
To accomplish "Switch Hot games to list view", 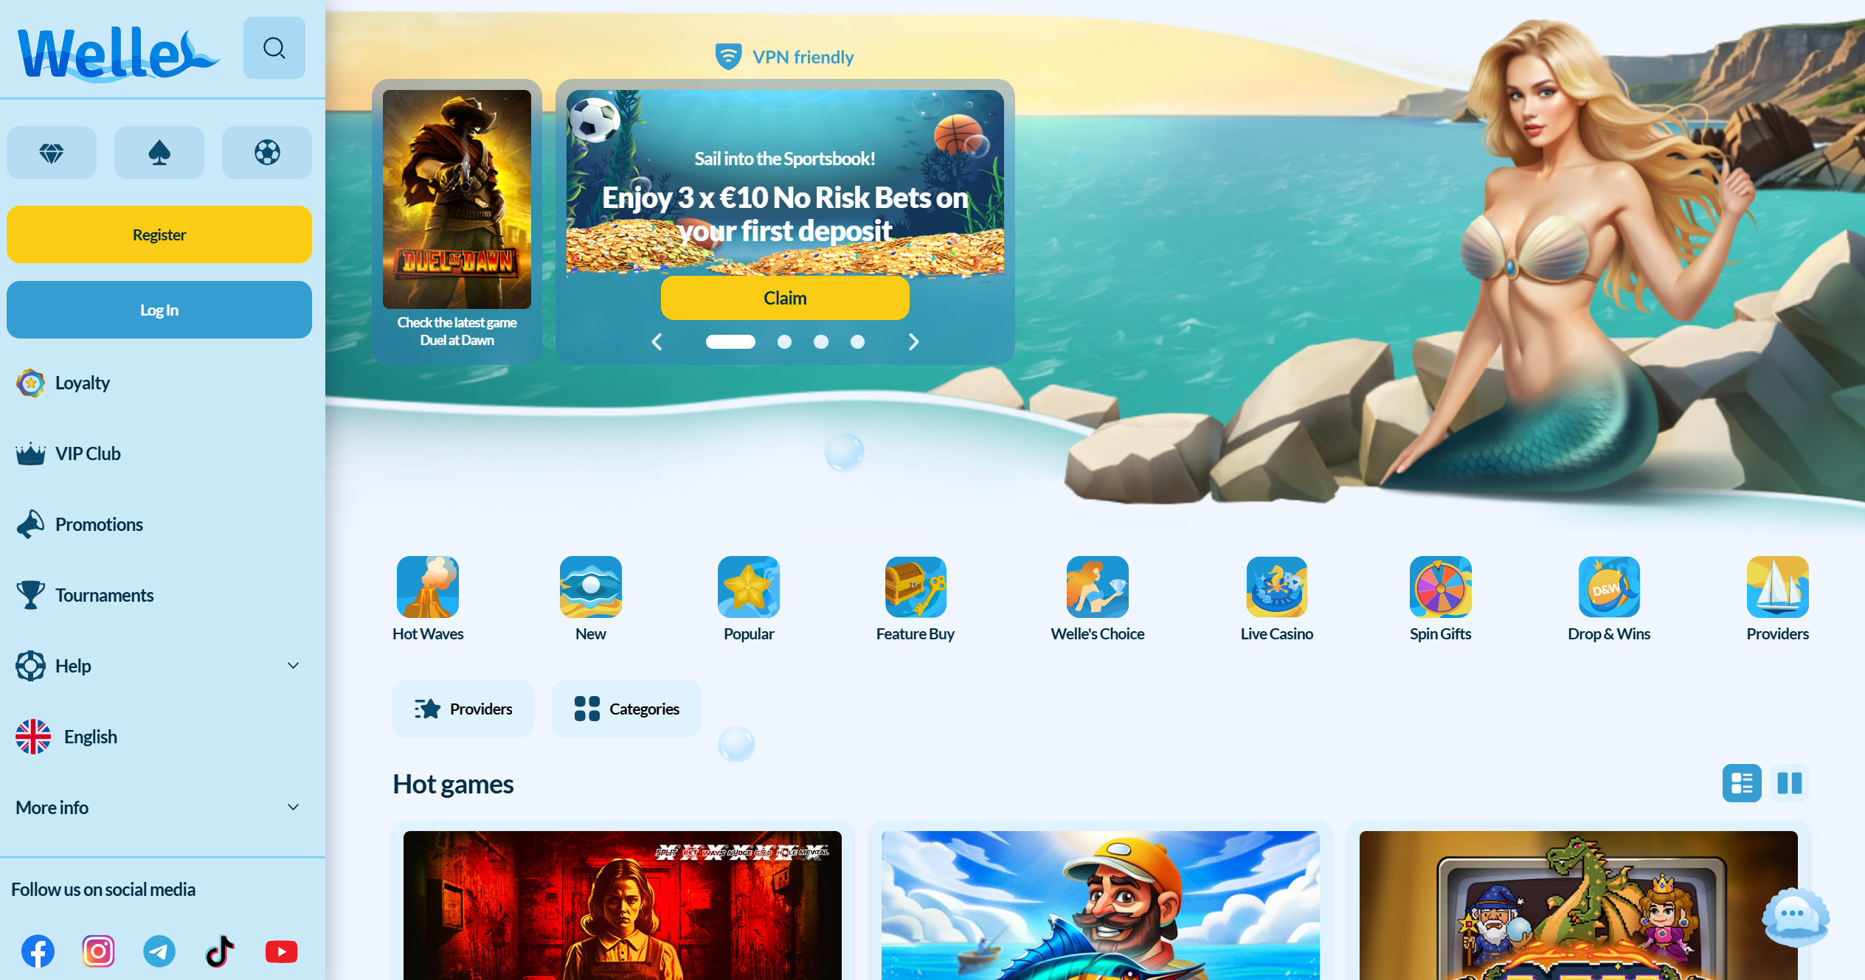I will pyautogui.click(x=1742, y=783).
